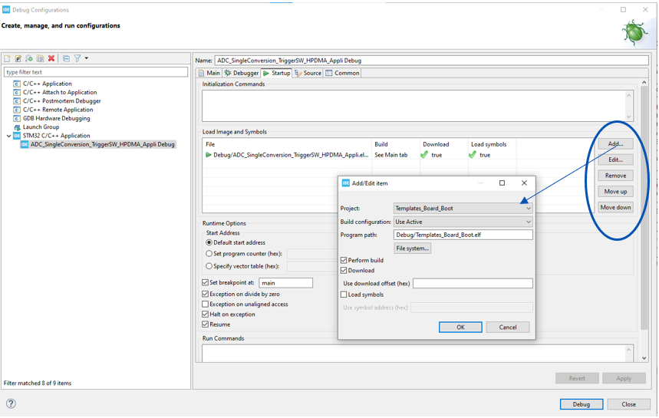Click the New launch configuration icon

(x=7, y=58)
